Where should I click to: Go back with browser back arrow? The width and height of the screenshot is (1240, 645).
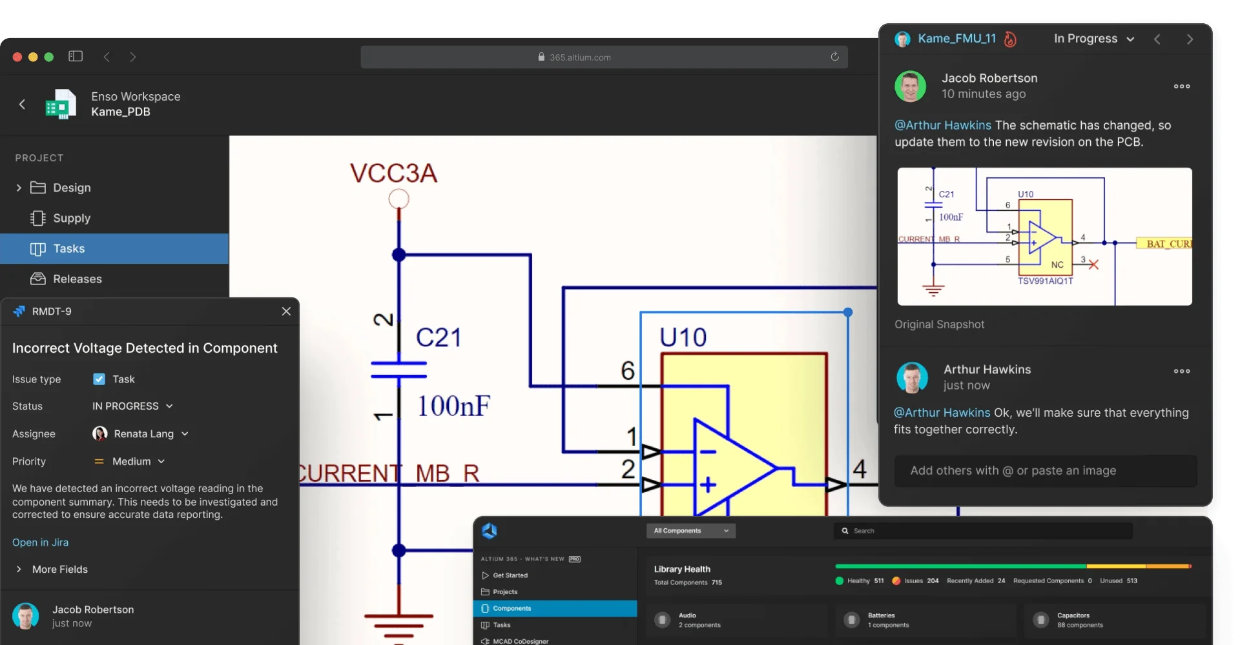click(x=107, y=57)
